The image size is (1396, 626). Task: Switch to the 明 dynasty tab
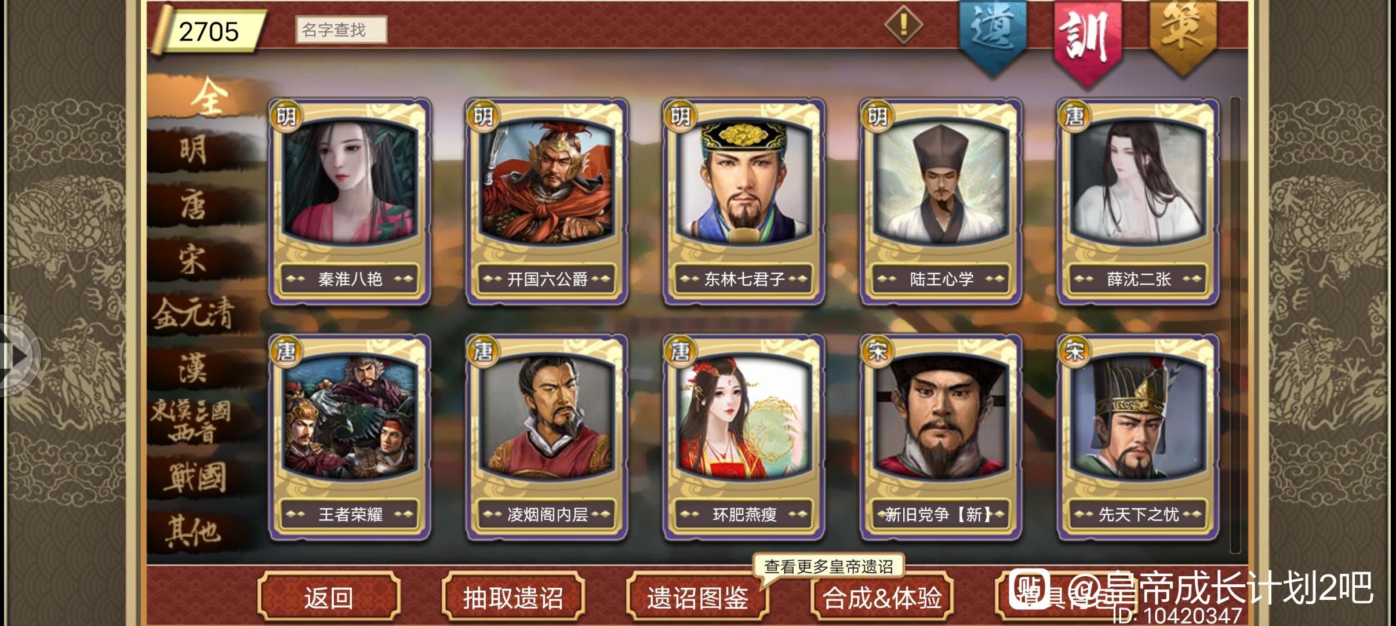tap(194, 151)
